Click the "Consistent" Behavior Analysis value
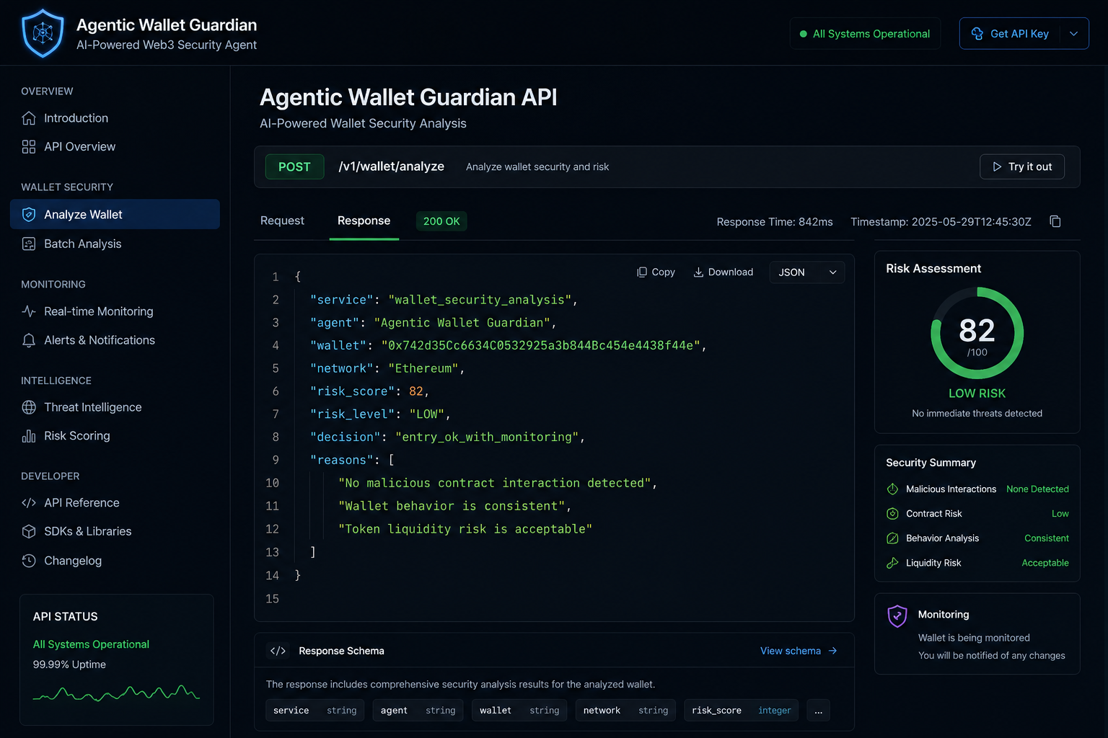The width and height of the screenshot is (1108, 738). tap(1047, 538)
